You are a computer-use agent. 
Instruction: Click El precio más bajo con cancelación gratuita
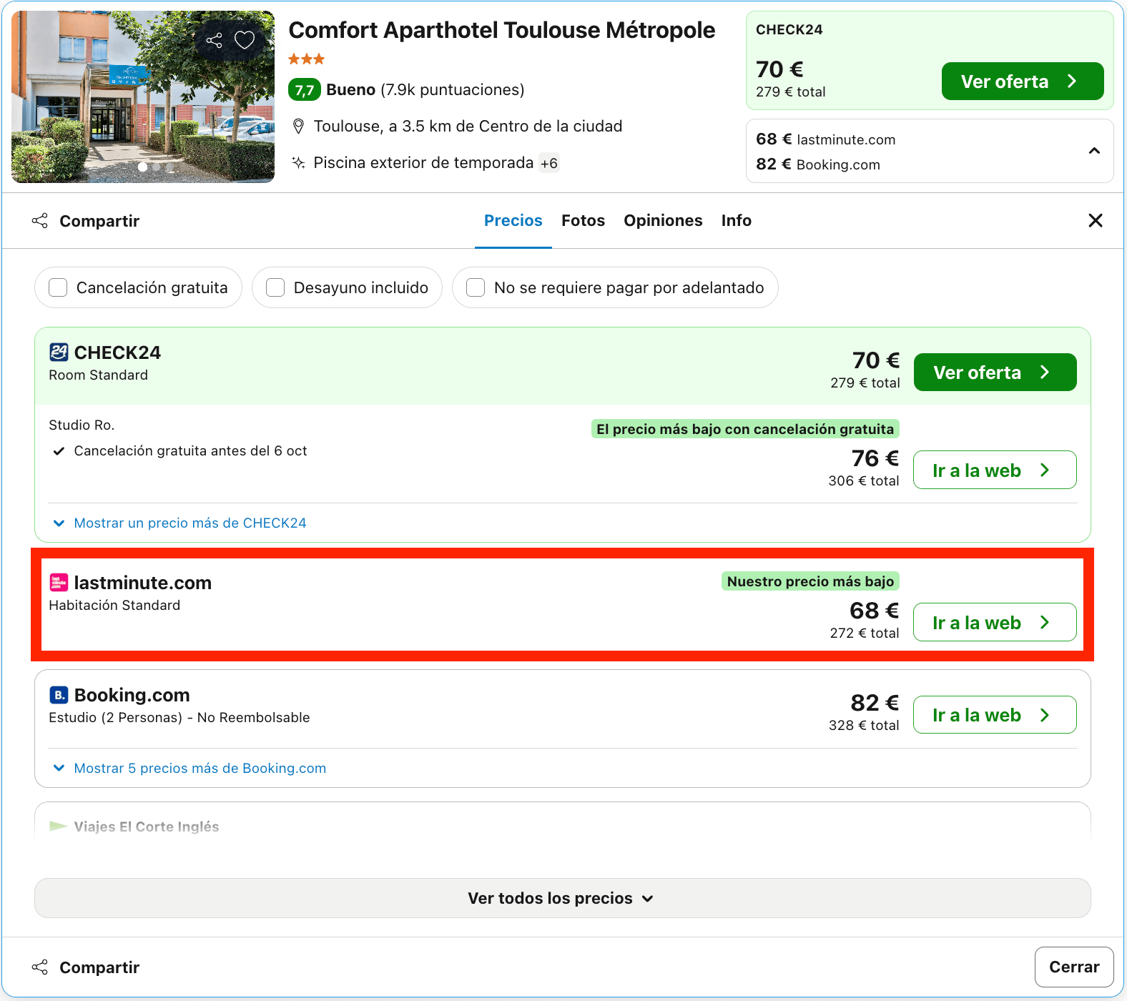pos(745,429)
